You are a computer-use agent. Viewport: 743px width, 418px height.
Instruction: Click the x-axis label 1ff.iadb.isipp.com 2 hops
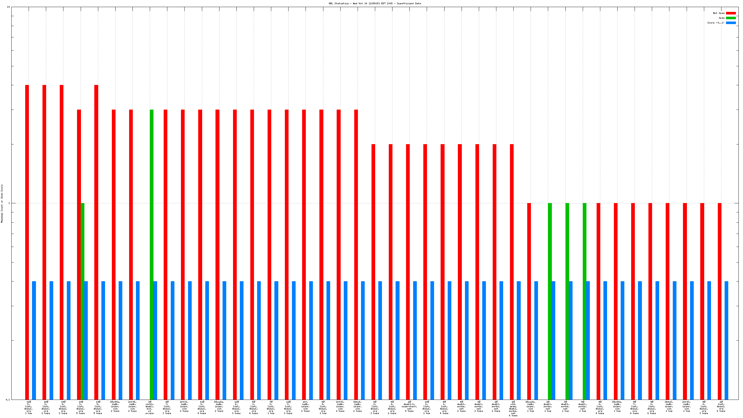click(306, 406)
